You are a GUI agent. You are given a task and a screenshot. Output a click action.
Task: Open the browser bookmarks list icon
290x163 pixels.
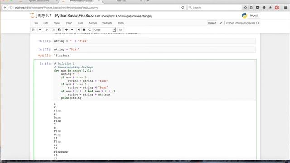pyautogui.click(x=251, y=8)
